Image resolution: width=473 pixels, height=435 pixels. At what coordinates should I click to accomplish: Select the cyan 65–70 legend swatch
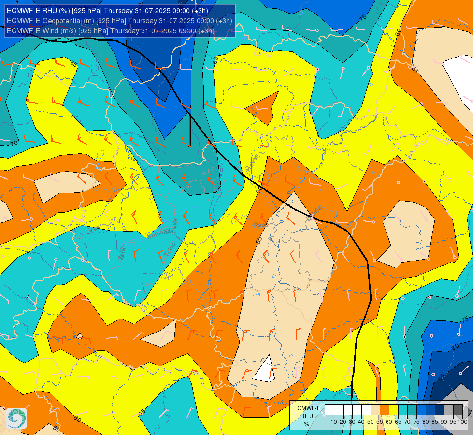[x=403, y=410]
